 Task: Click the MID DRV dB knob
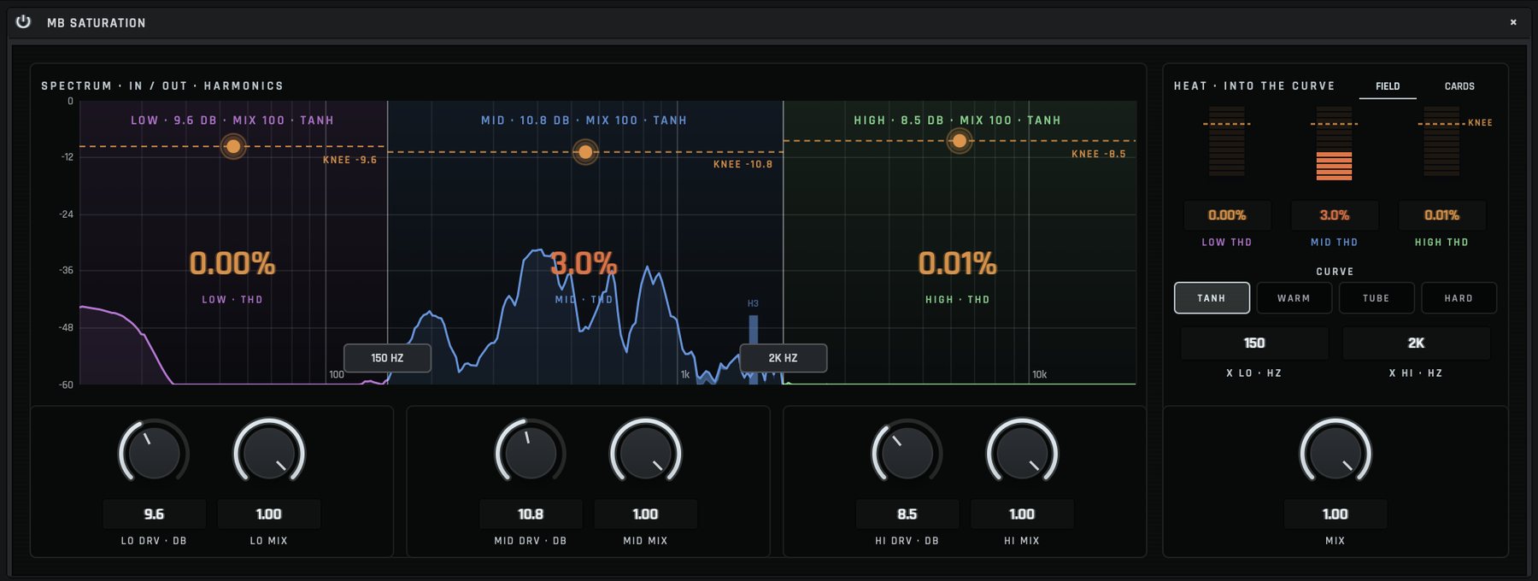(531, 452)
